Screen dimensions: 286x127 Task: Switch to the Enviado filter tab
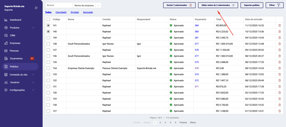coord(75,12)
